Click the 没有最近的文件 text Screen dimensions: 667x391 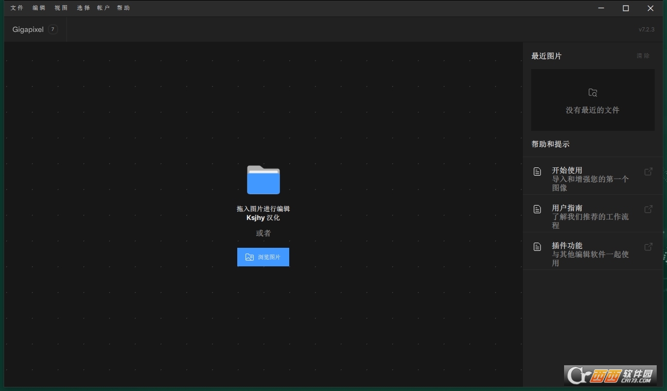(x=593, y=110)
